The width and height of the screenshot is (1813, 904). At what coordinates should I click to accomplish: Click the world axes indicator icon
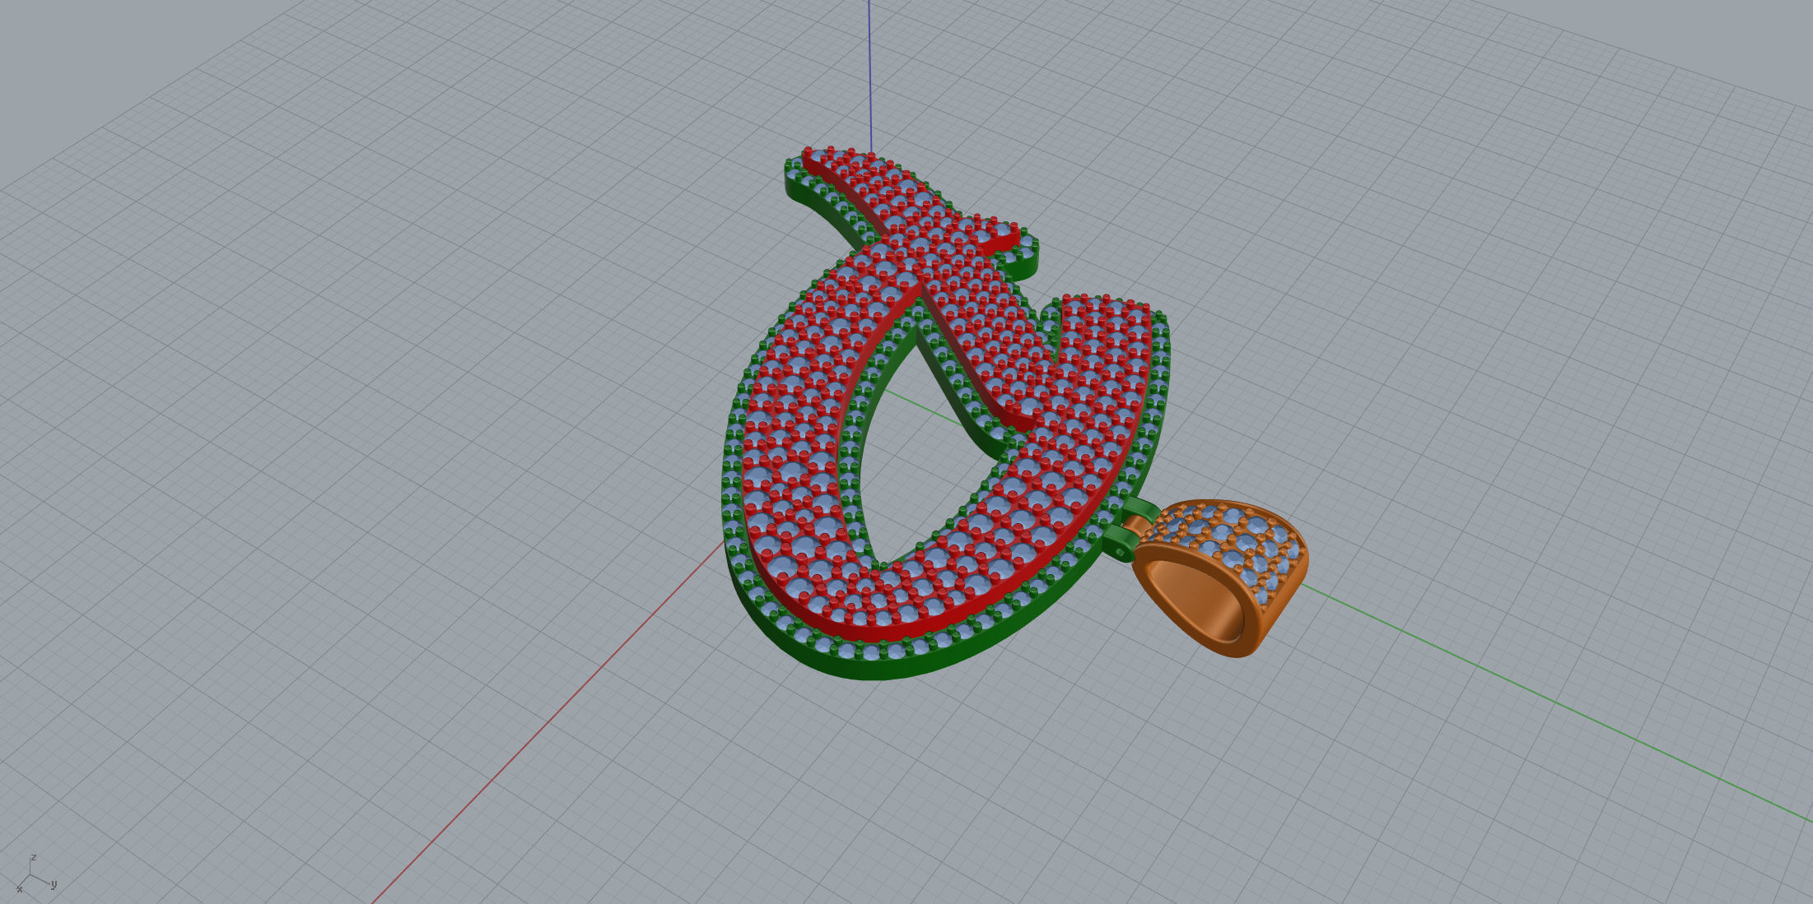tap(36, 875)
